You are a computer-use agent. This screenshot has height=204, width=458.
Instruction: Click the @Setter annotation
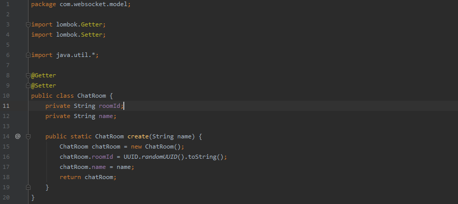[44, 85]
